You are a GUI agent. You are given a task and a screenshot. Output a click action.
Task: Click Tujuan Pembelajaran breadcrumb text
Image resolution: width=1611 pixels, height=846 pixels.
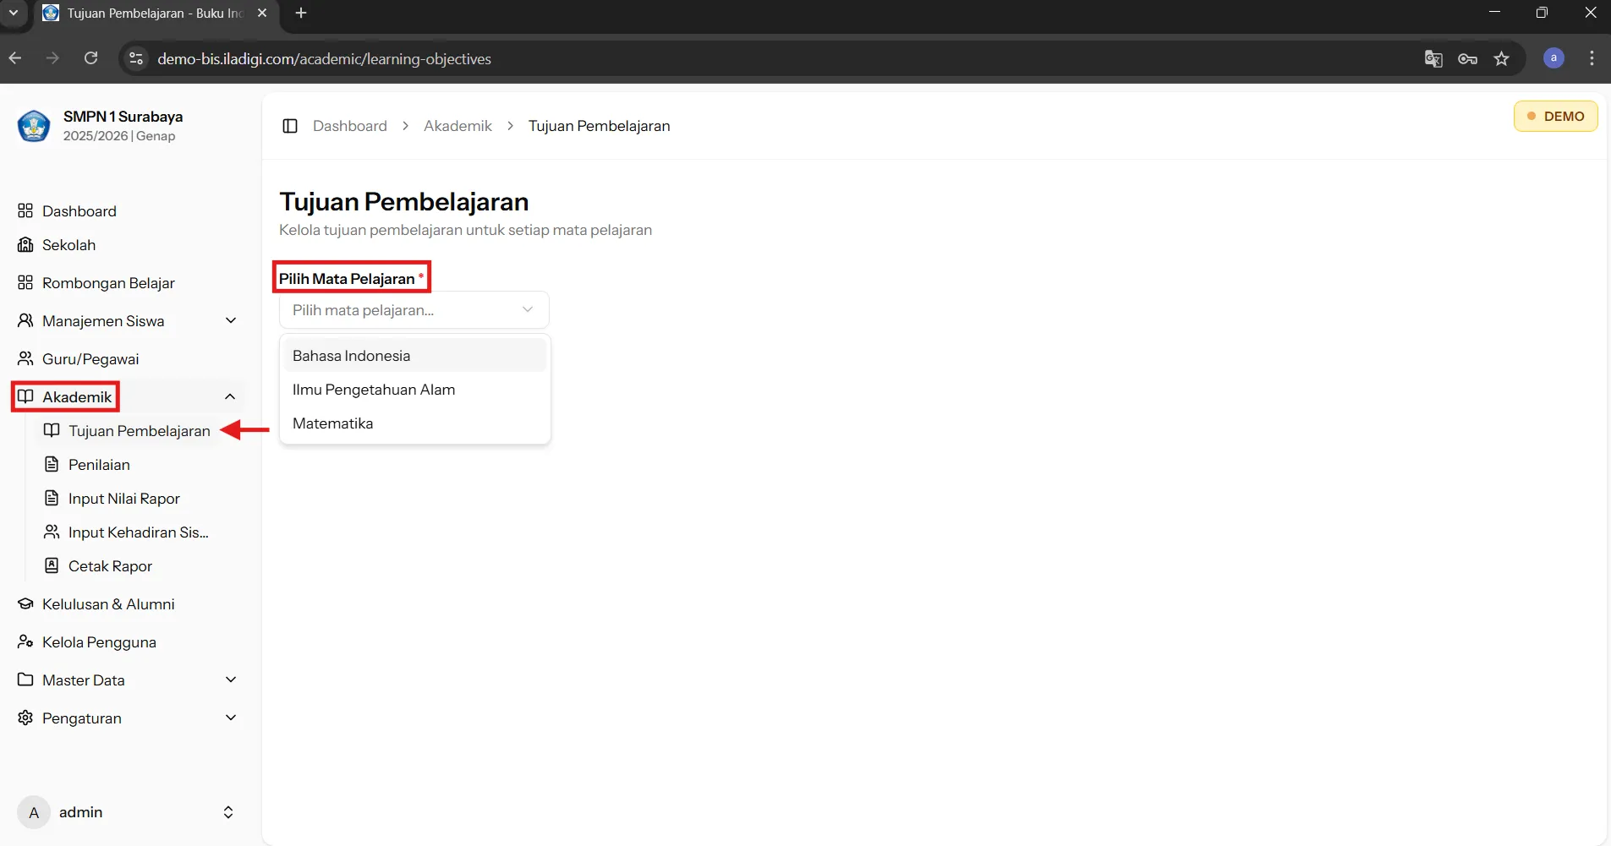[x=599, y=126]
